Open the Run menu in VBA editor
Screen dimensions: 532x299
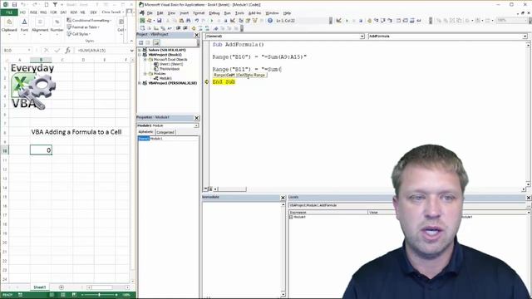tap(227, 13)
